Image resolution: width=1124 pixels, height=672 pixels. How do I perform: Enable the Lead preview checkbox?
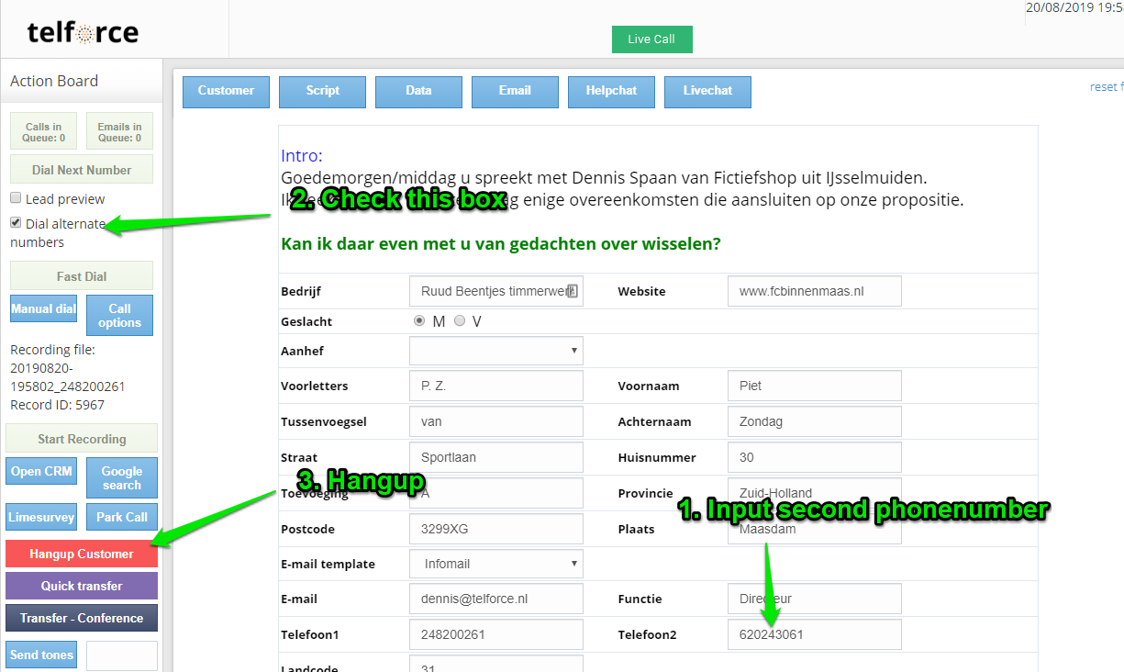pos(16,198)
